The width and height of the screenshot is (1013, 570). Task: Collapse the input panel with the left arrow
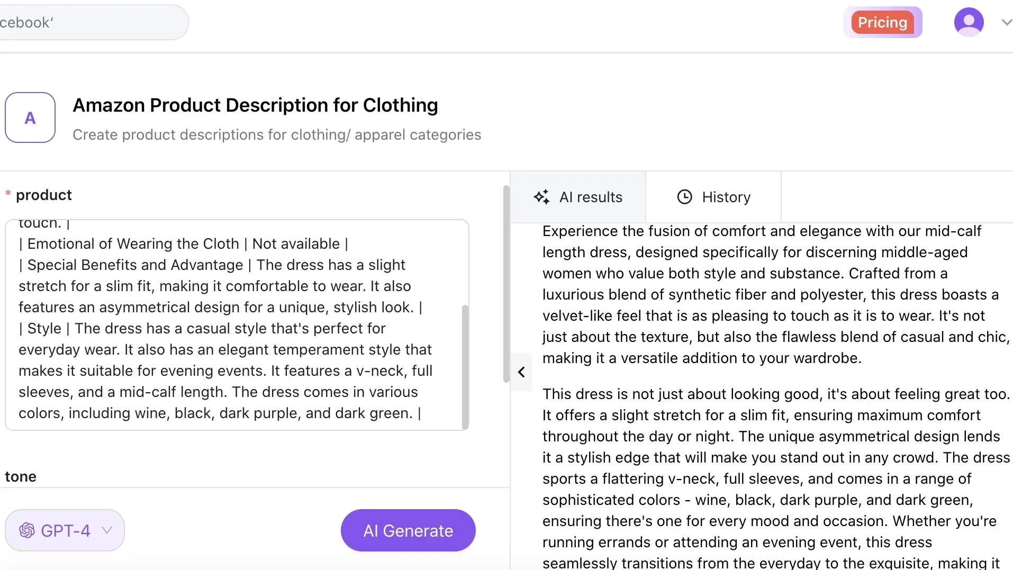point(521,372)
